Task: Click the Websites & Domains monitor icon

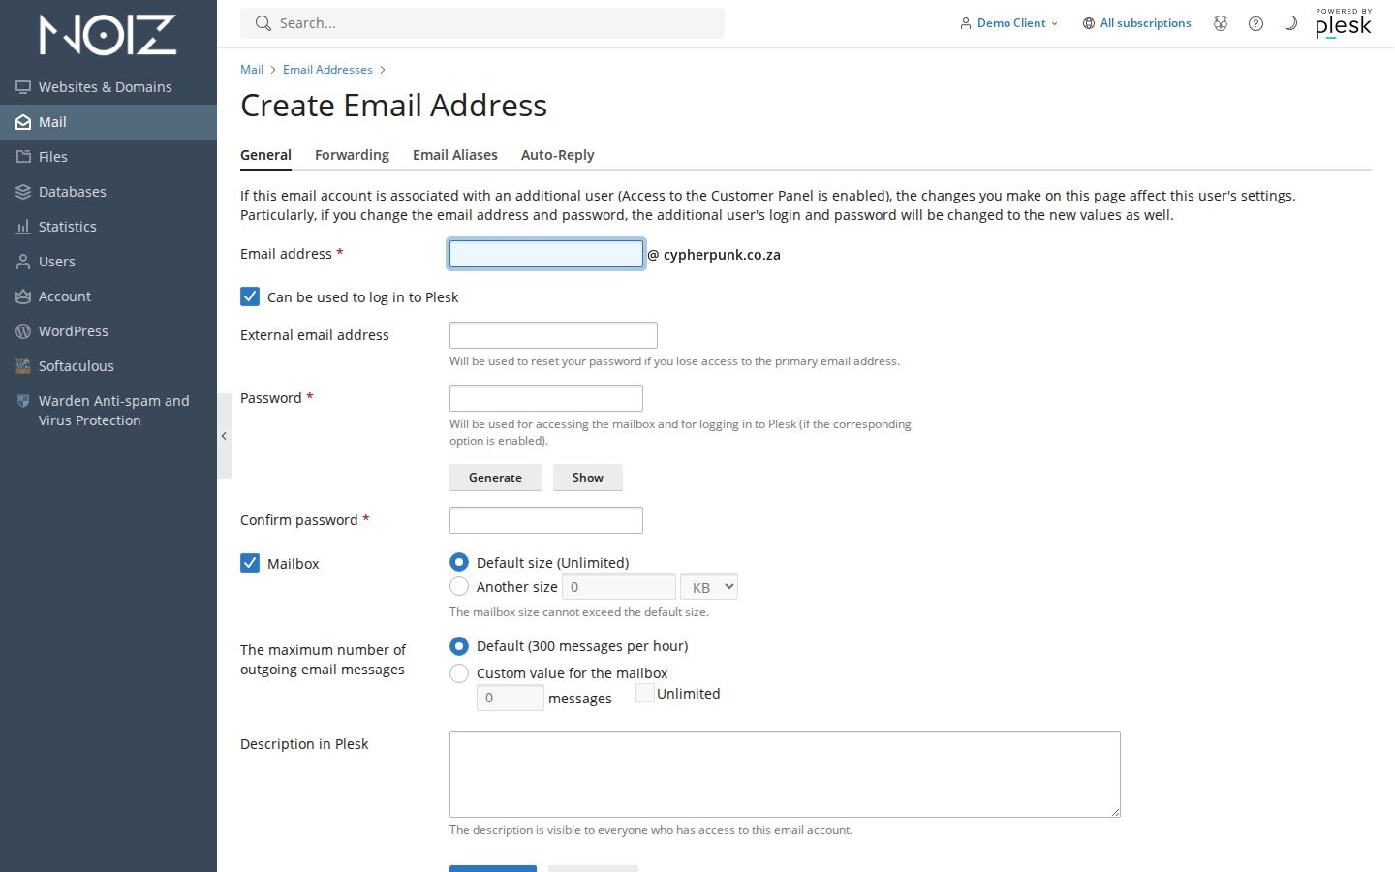Action: [x=23, y=87]
